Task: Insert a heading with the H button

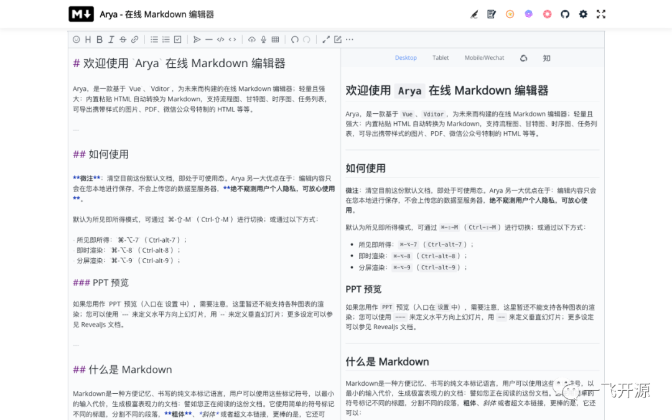Action: pyautogui.click(x=88, y=39)
